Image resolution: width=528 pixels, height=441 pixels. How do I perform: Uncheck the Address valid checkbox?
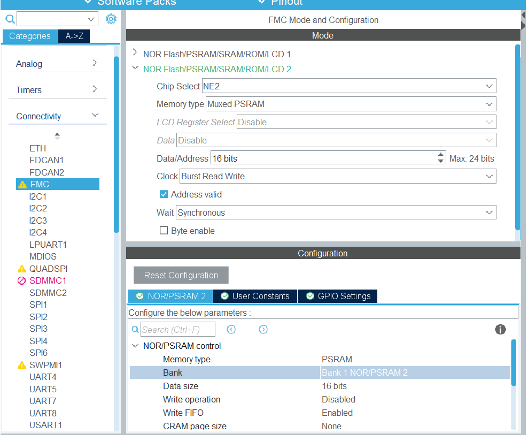164,194
